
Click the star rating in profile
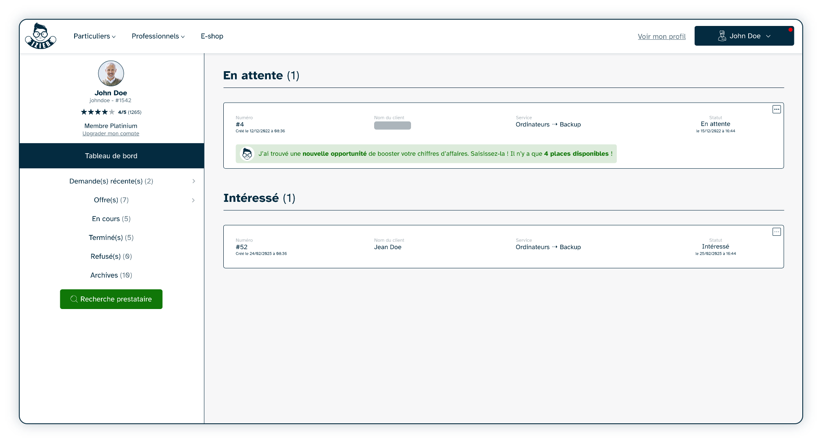coord(98,112)
